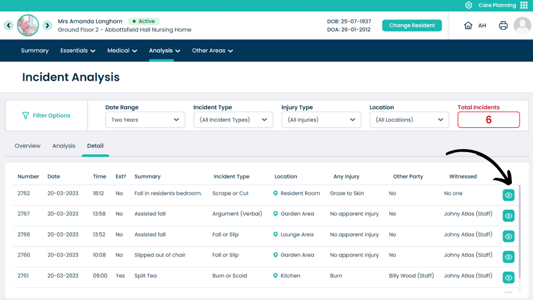This screenshot has width=533, height=300.
Task: Click the Change Resident button
Action: pos(412,26)
